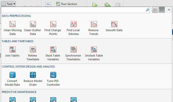Click the green Run play button
Screen dimensions: 173x102
[x=95, y=5]
